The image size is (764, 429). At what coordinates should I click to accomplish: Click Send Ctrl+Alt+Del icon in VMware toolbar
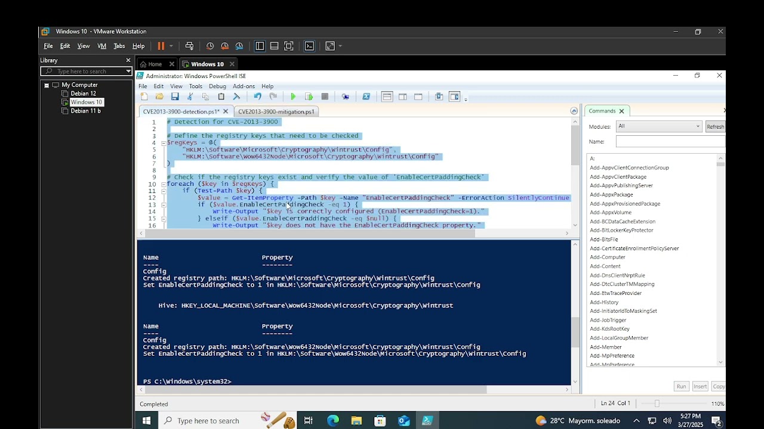point(189,46)
